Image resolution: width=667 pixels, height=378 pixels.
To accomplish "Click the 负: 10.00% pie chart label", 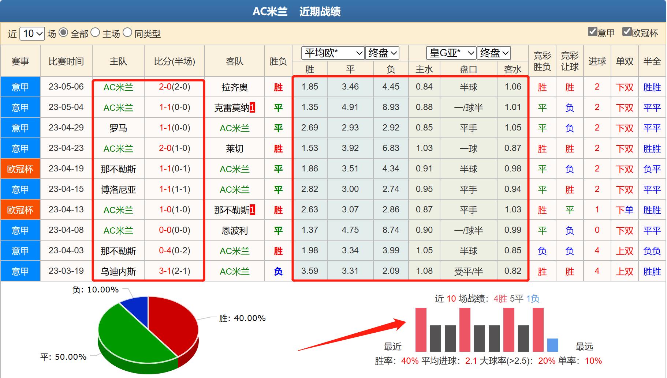I will click(95, 290).
